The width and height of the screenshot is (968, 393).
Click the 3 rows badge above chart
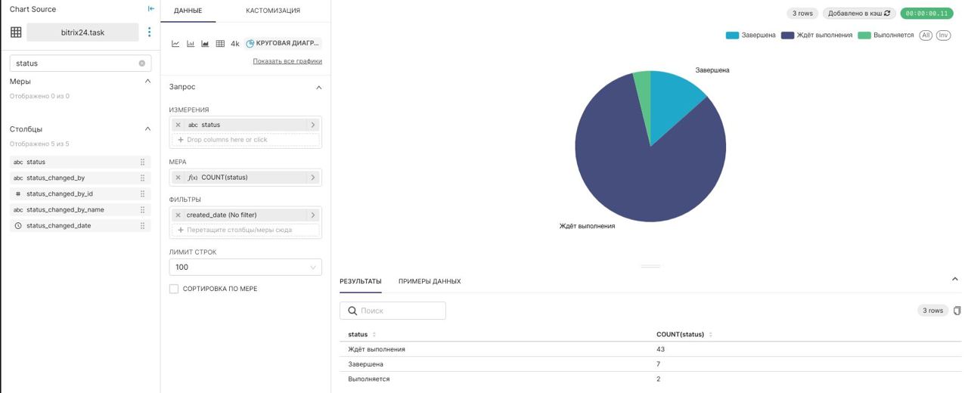point(802,13)
